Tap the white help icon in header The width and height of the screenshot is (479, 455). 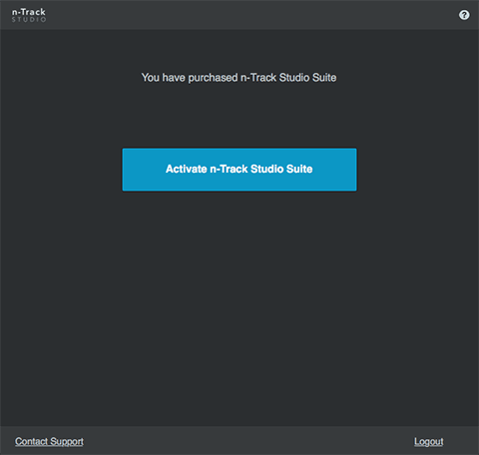(464, 15)
